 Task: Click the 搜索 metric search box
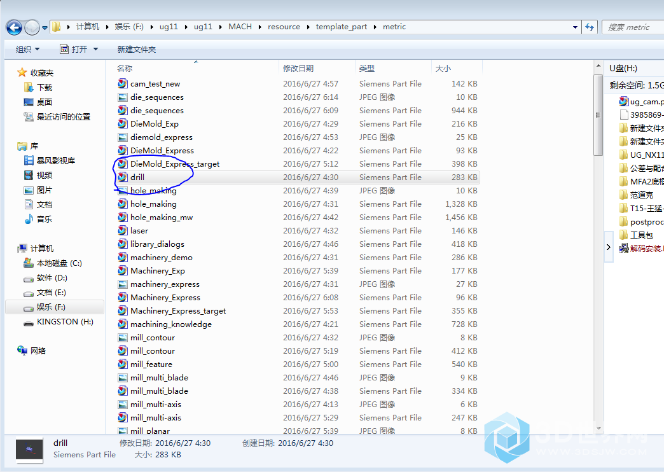click(x=633, y=27)
